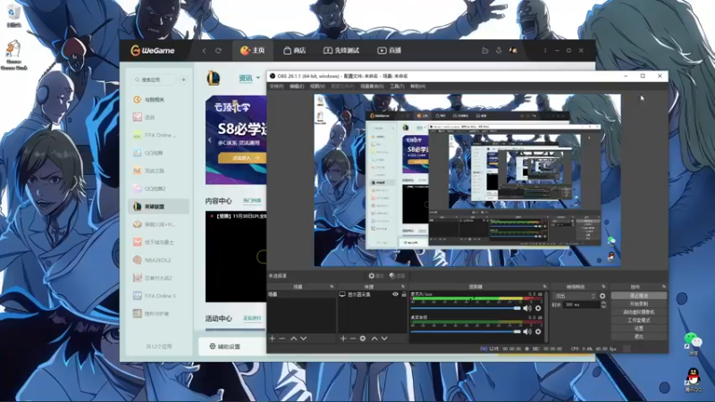Open the Help menu in OBS
This screenshot has width=715, height=402.
417,86
